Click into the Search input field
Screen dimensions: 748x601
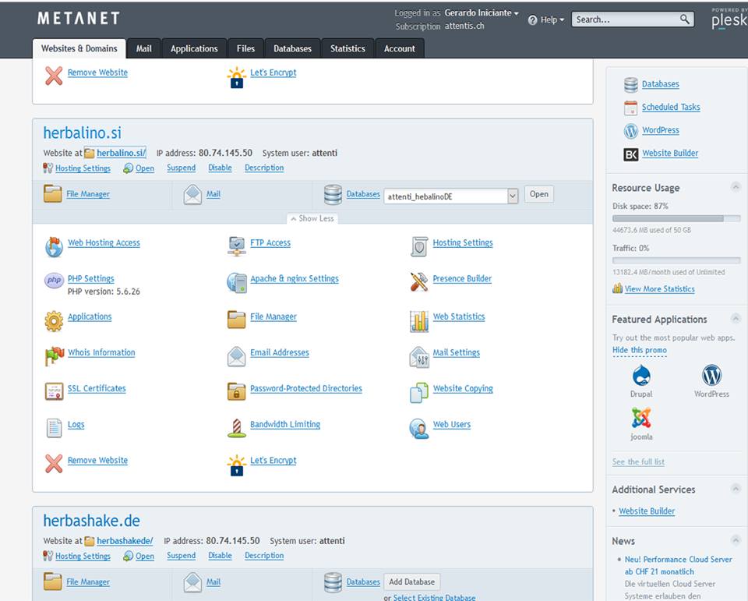pos(626,19)
